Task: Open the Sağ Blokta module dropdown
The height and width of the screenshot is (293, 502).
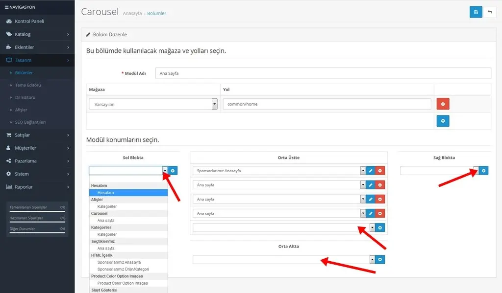Action: coord(476,170)
